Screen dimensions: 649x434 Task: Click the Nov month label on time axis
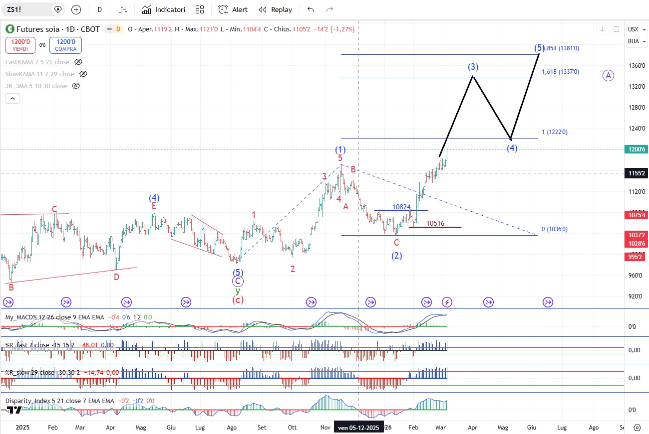(325, 428)
